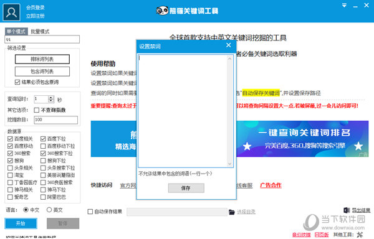Check 阿里巴巴 data source
The width and height of the screenshot is (374, 239).
pos(43,197)
